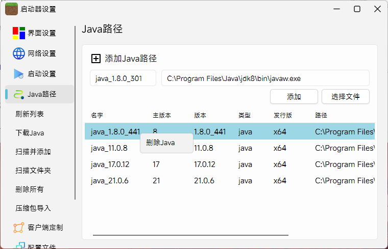The width and height of the screenshot is (388, 249).
Task: Click the 配置文件 icon in sidebar
Action: [x=19, y=246]
